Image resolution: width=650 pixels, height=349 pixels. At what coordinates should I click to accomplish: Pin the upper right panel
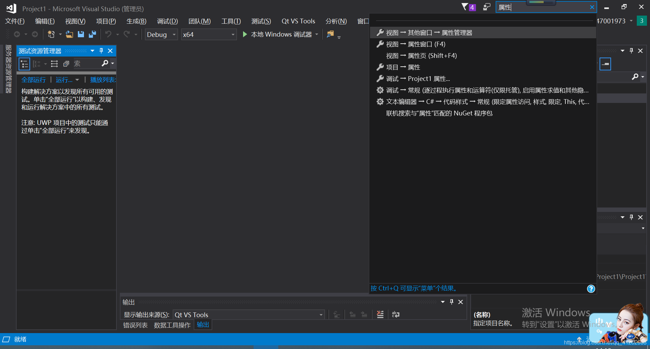coord(631,51)
